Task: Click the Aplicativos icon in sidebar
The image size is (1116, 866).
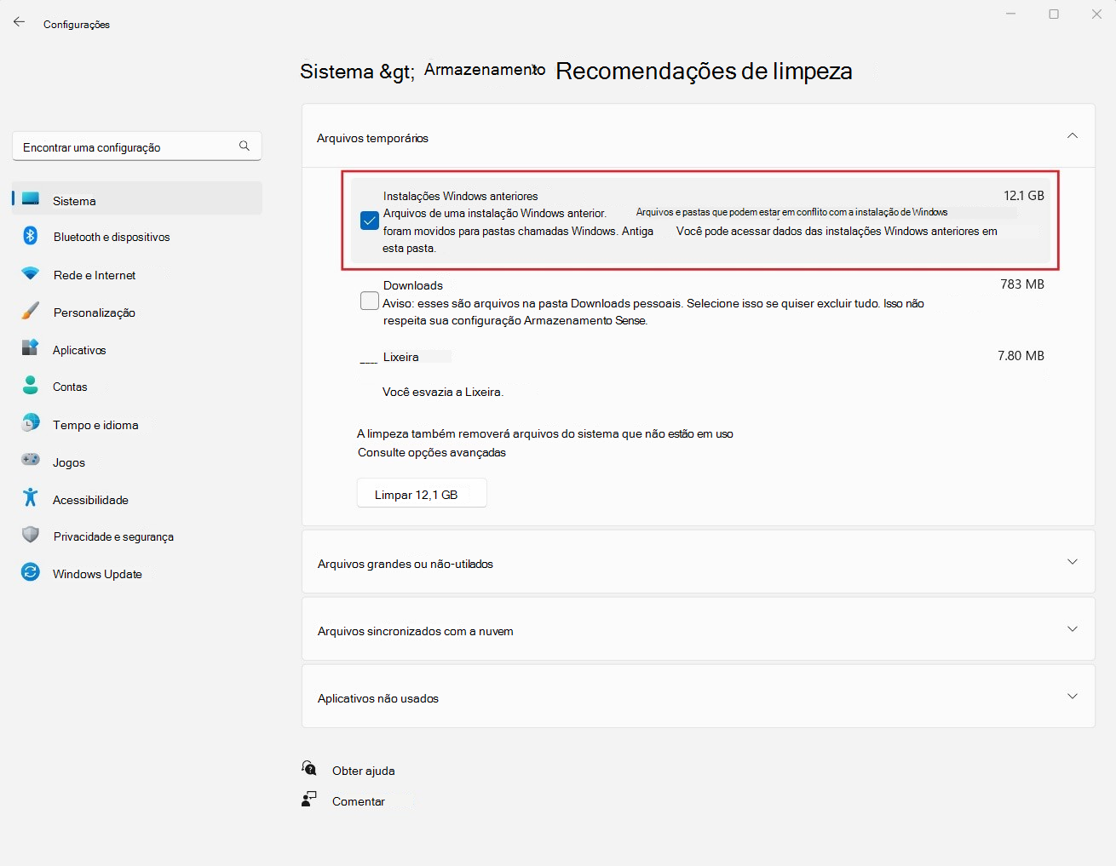Action: pyautogui.click(x=31, y=348)
